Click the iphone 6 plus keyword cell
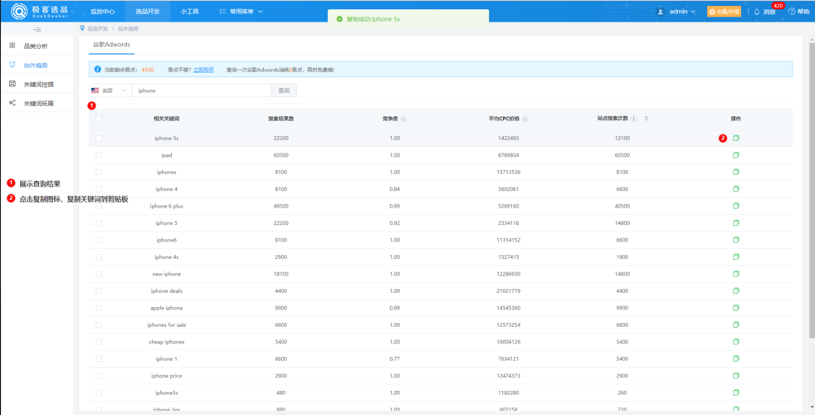 click(167, 206)
